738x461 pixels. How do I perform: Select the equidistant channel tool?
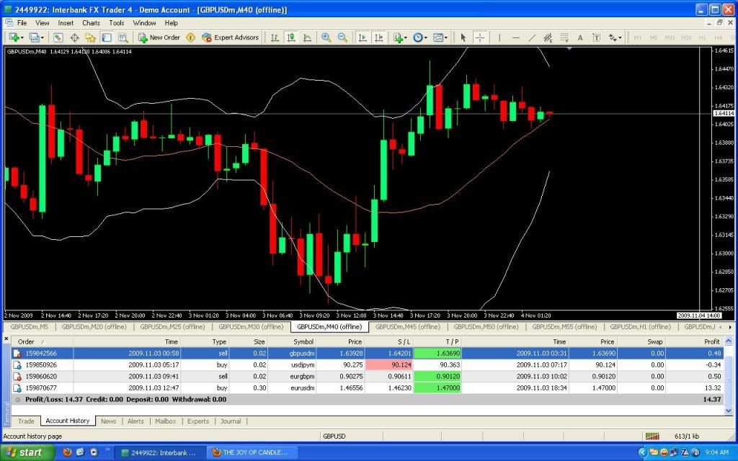tap(548, 37)
